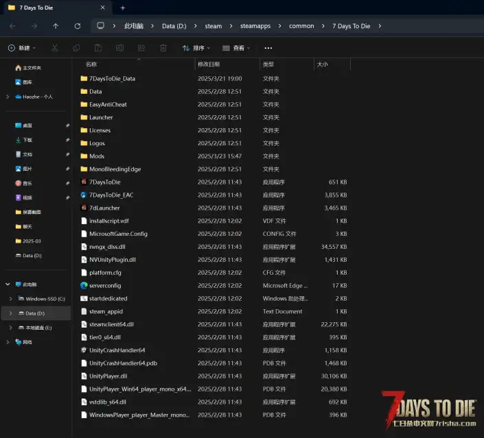Click steam in the address bar
The height and width of the screenshot is (438, 484).
[214, 26]
